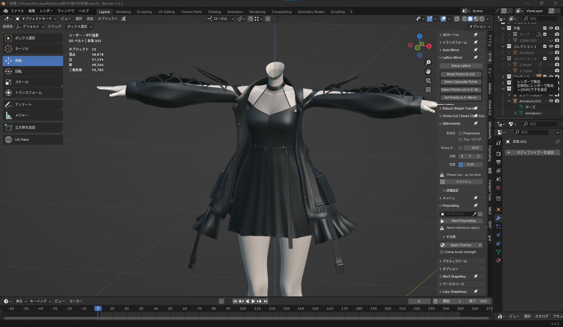This screenshot has width=563, height=327.
Task: Switch to the Sculpting workspace tab
Action: click(145, 12)
